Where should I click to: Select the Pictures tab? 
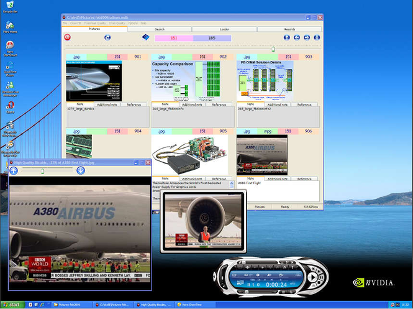(x=94, y=29)
